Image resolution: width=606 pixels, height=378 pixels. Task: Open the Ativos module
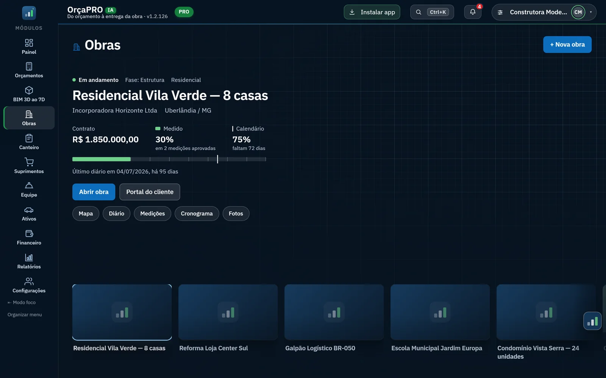pos(29,214)
